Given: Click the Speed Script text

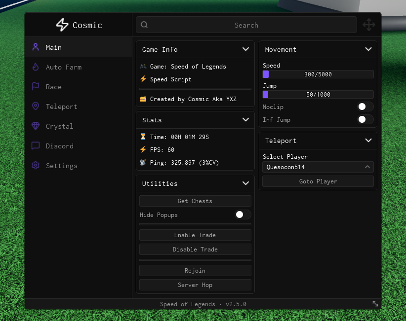Looking at the screenshot, I should (x=170, y=79).
